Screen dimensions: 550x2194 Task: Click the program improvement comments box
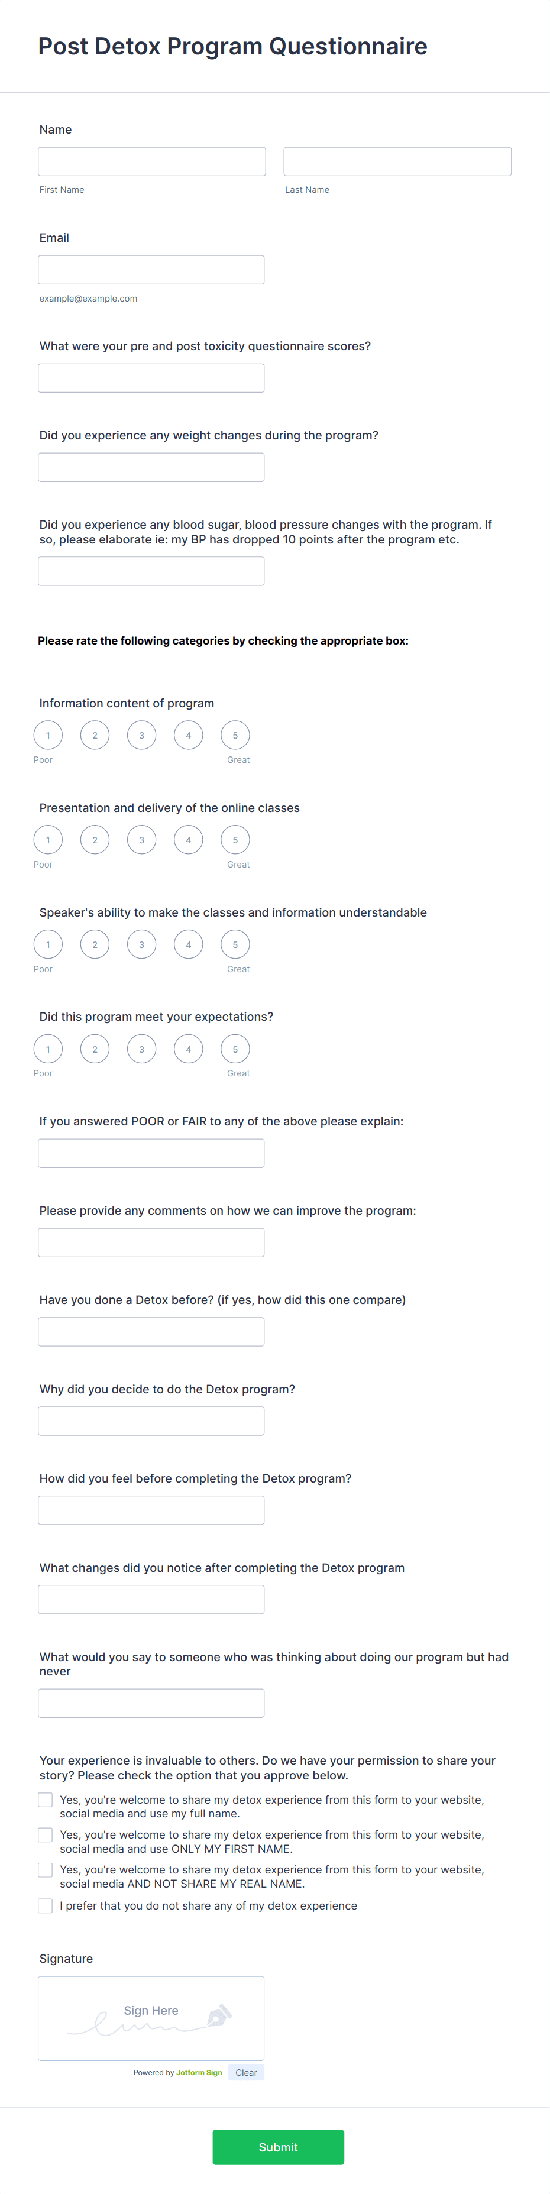151,1242
